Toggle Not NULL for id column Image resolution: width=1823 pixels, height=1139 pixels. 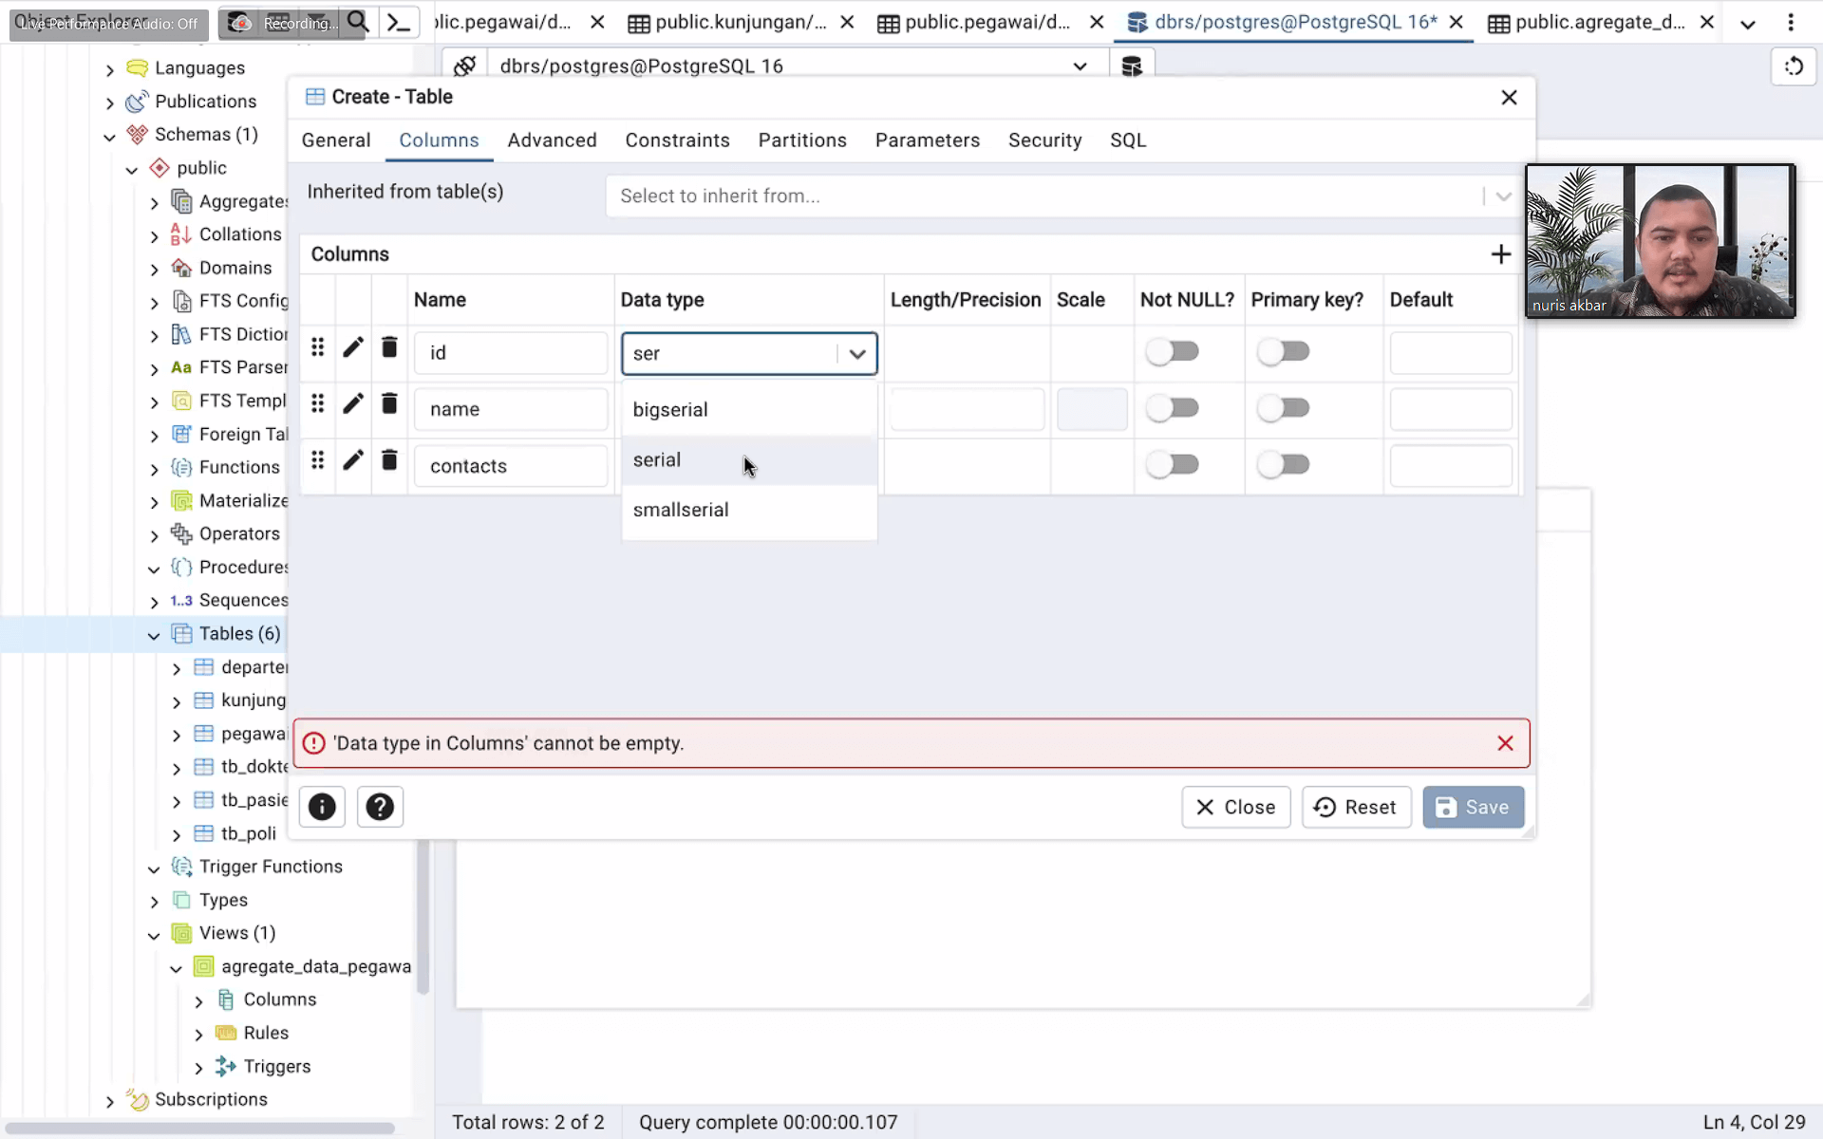1173,352
